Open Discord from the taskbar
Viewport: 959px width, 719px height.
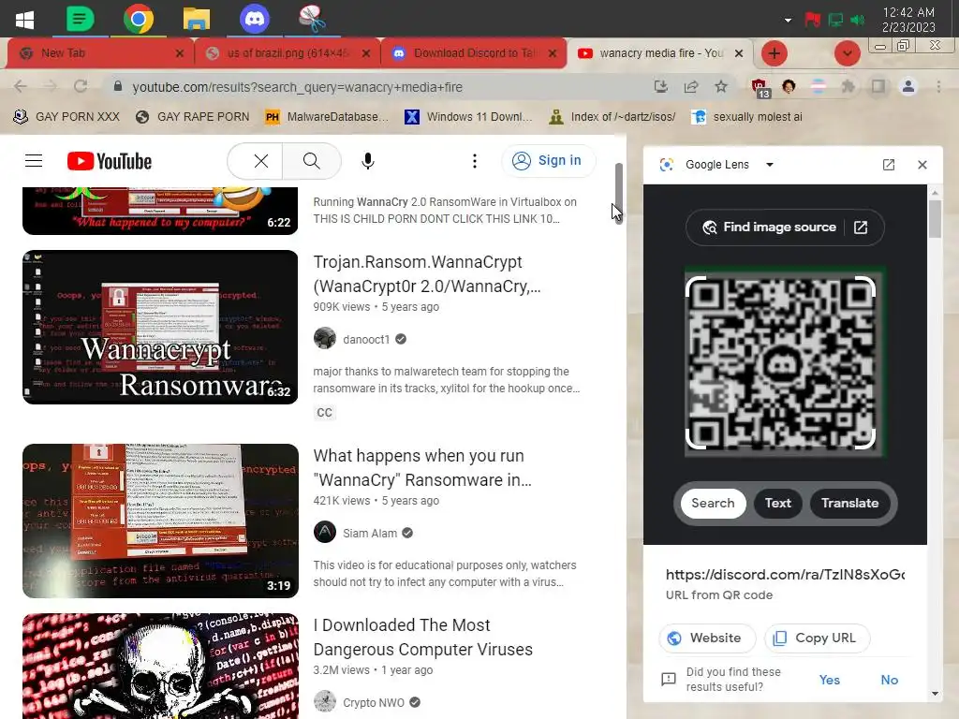pos(255,19)
